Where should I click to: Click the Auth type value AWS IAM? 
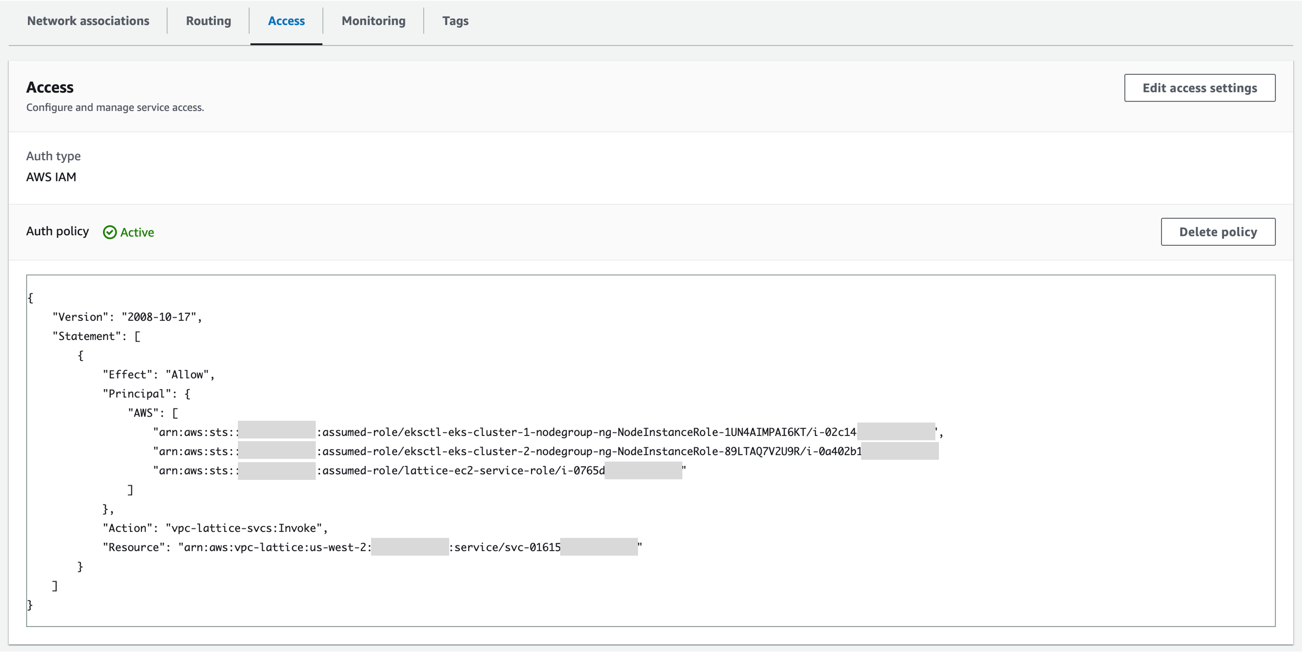point(51,177)
